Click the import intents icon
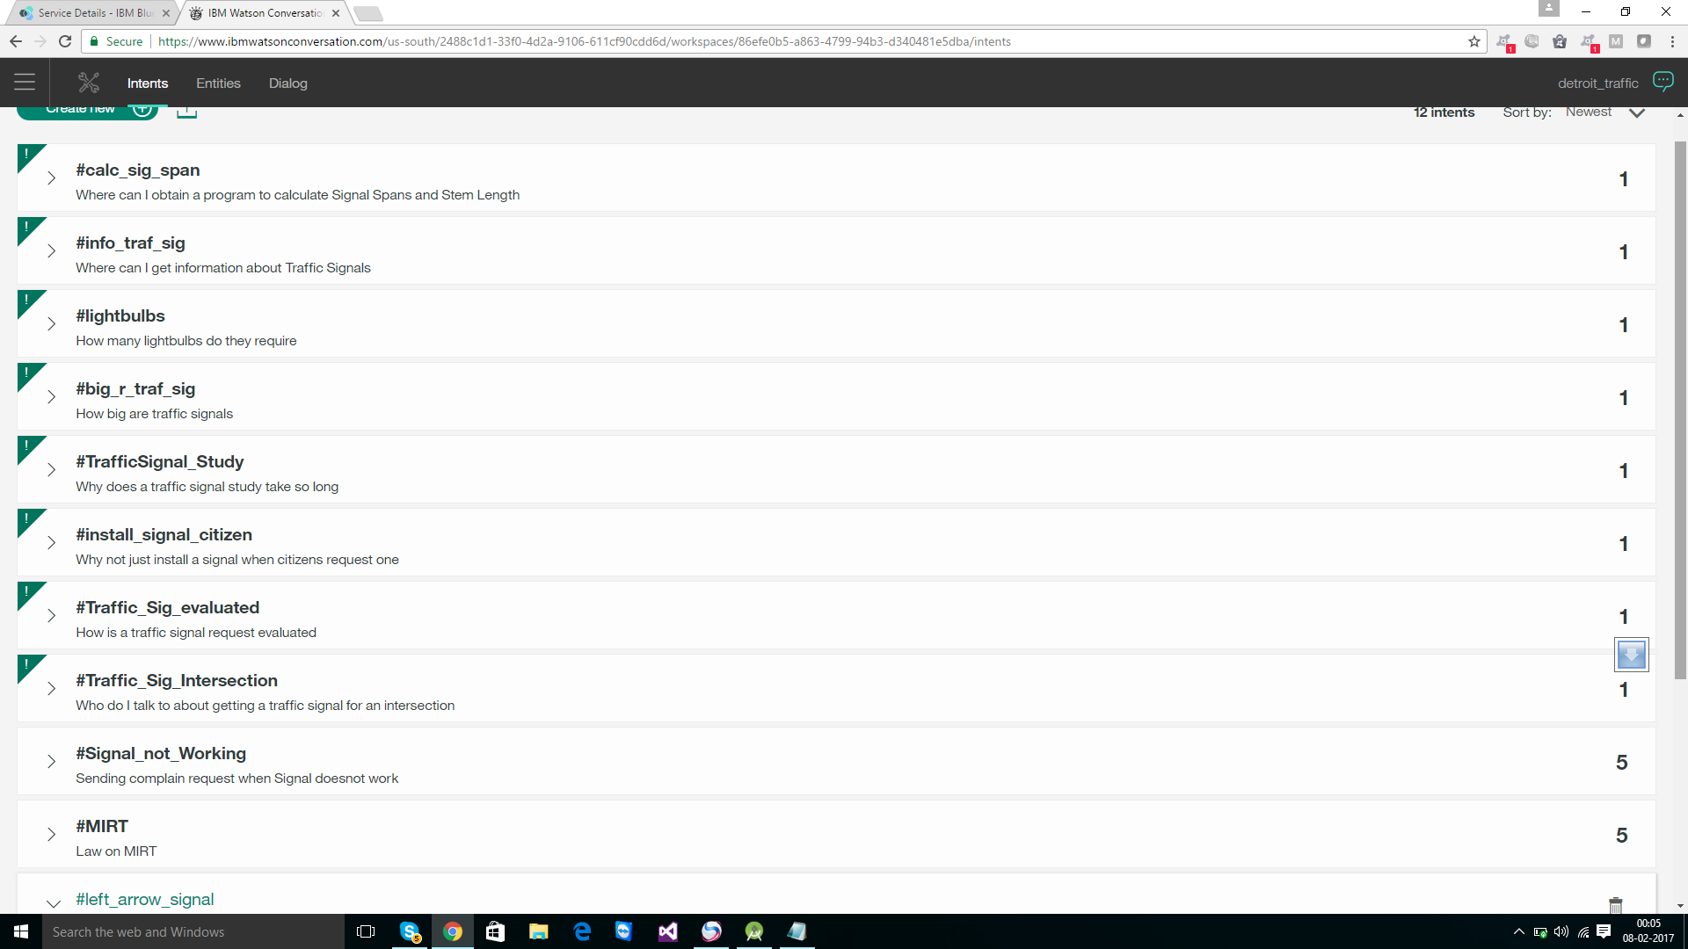 click(186, 112)
